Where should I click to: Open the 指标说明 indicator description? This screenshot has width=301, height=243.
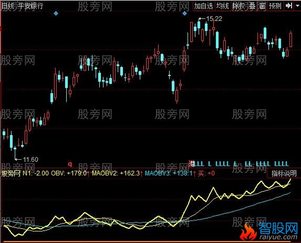point(284,173)
